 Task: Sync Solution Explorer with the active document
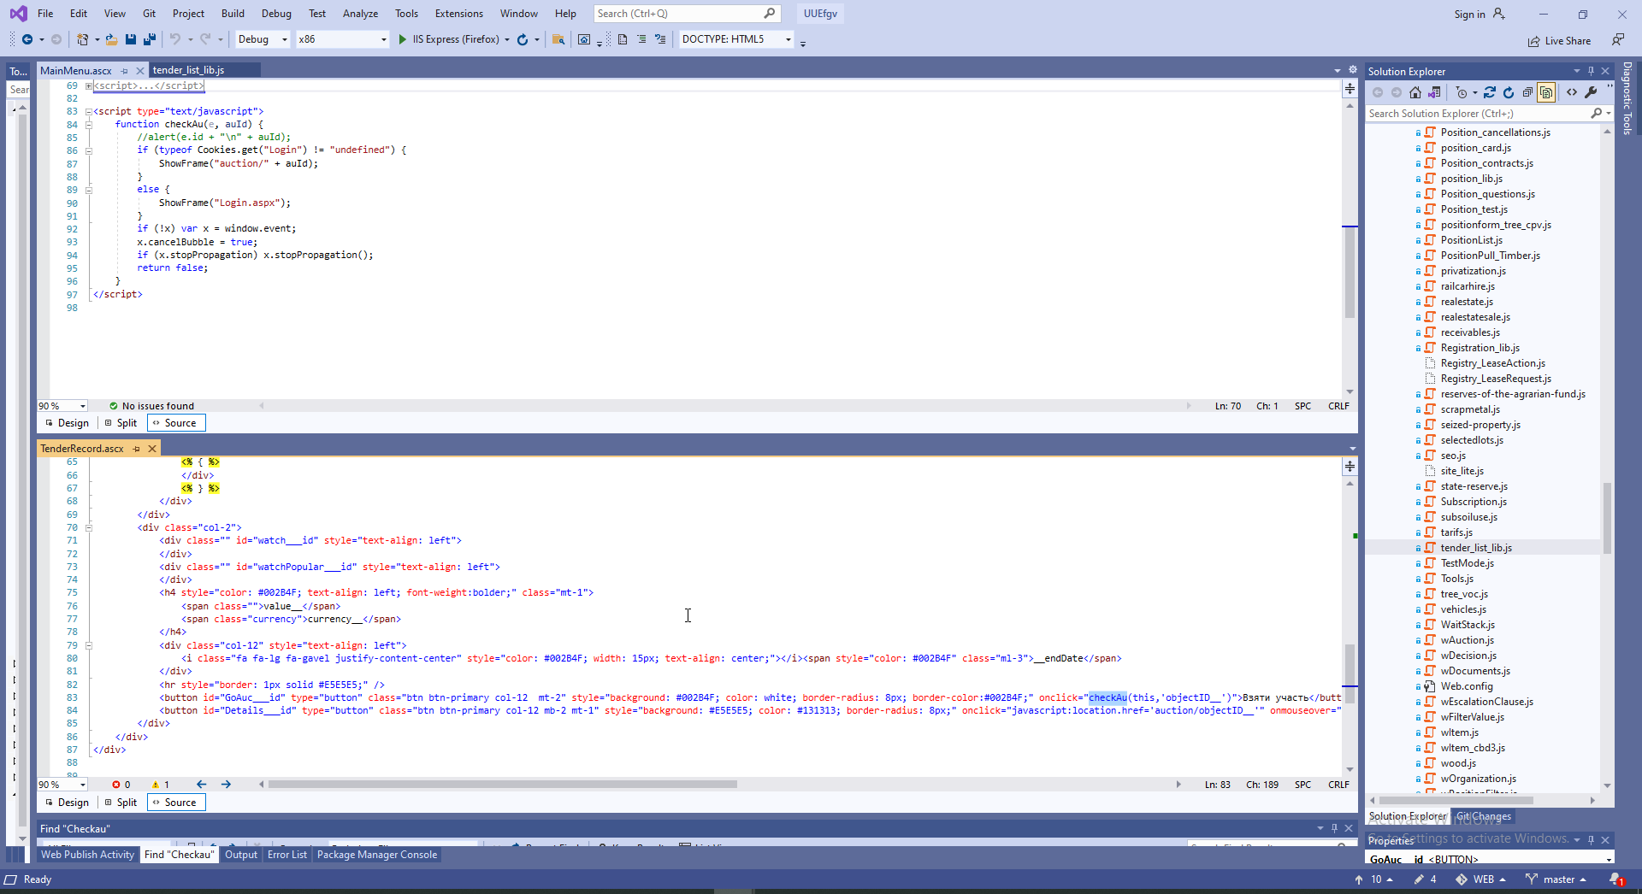coord(1490,92)
